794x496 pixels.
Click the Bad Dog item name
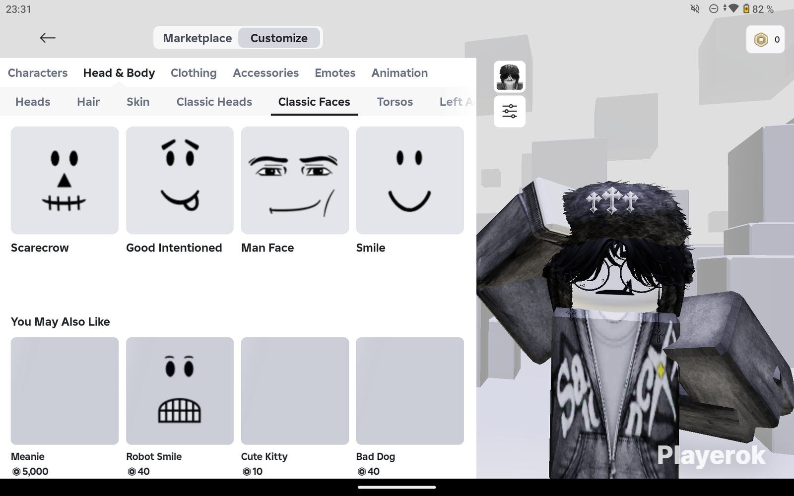pos(376,457)
